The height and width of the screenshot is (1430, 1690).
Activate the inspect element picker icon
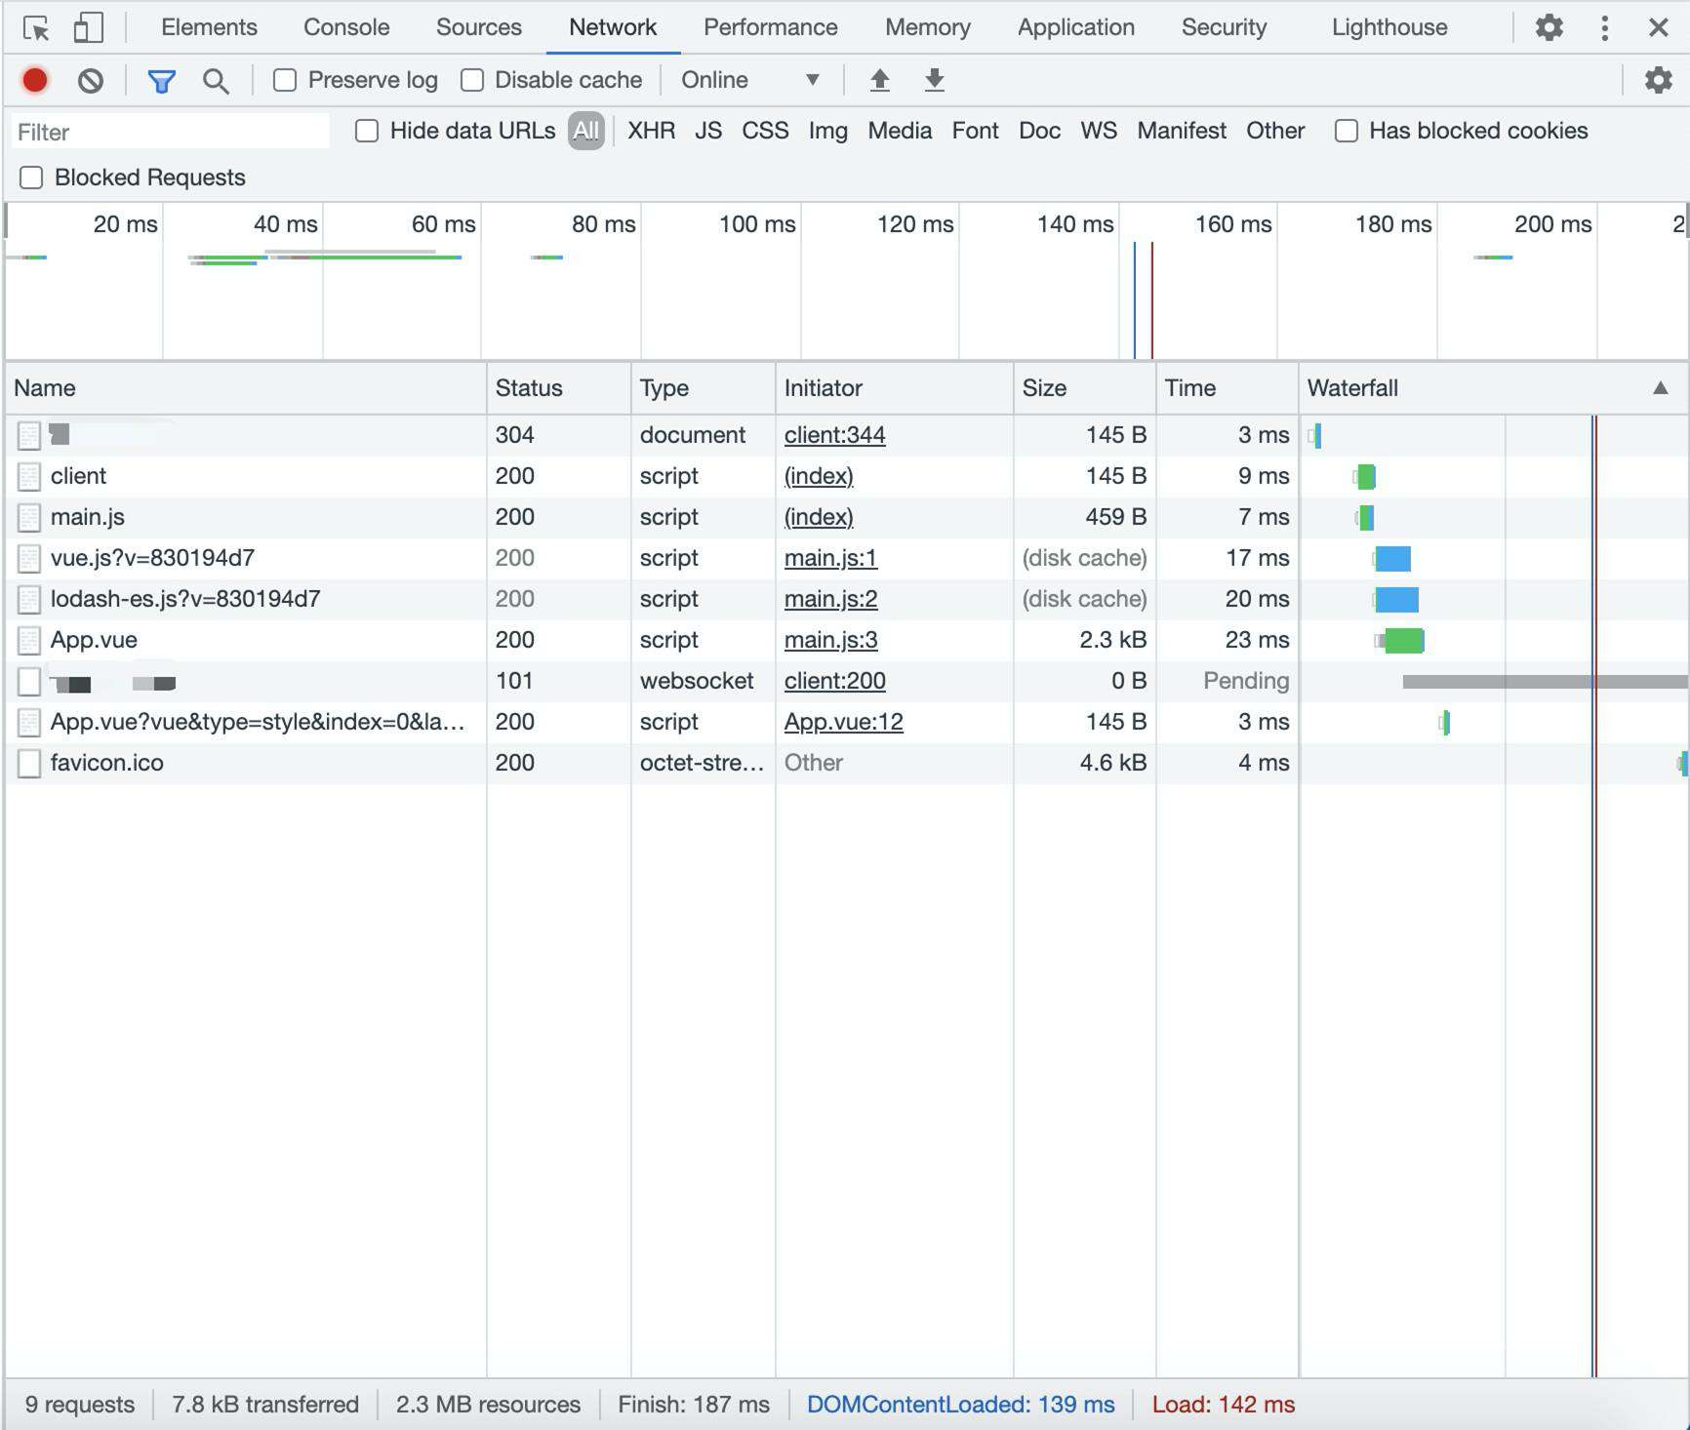coord(36,28)
